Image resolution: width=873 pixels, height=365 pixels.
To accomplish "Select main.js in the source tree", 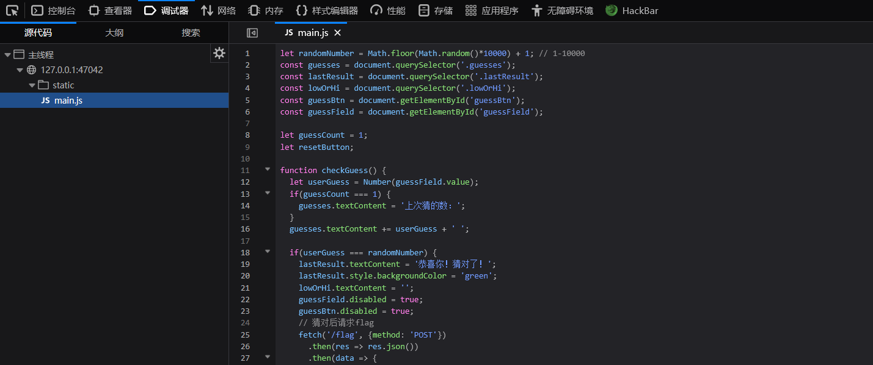I will [x=68, y=101].
